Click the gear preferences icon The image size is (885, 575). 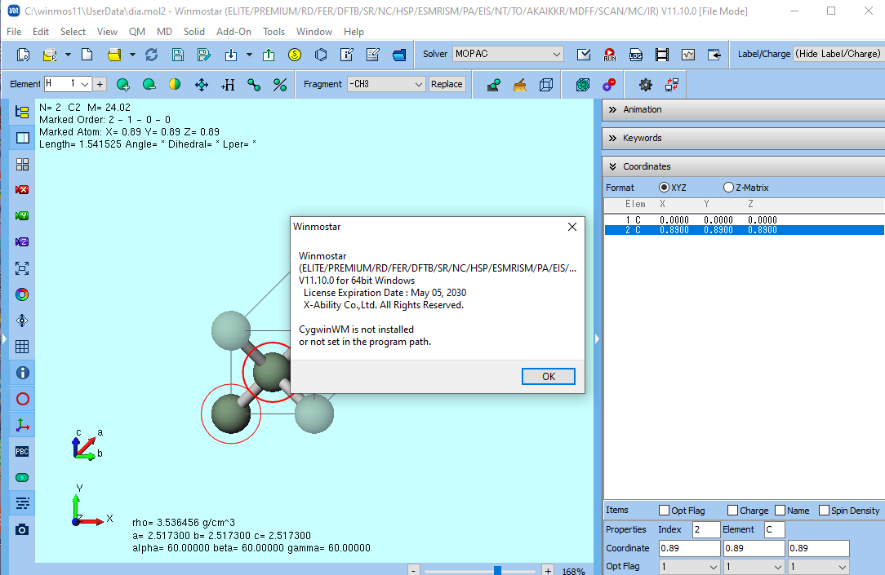tap(645, 85)
